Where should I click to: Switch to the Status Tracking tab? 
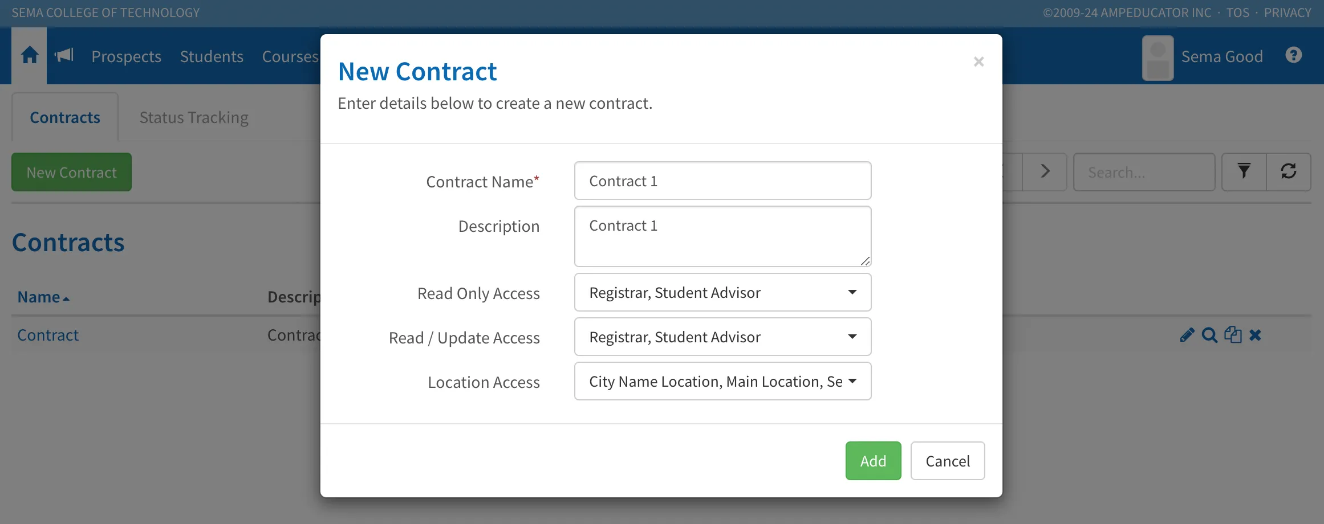(x=194, y=117)
